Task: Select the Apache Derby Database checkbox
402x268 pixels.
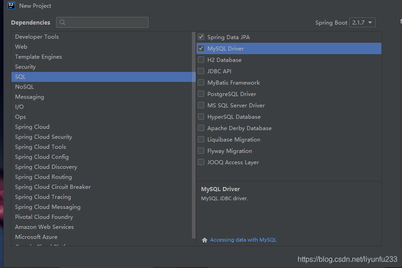Action: point(201,128)
